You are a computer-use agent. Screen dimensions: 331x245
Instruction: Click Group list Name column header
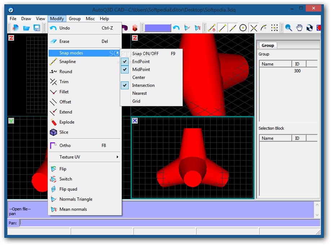[275, 64]
